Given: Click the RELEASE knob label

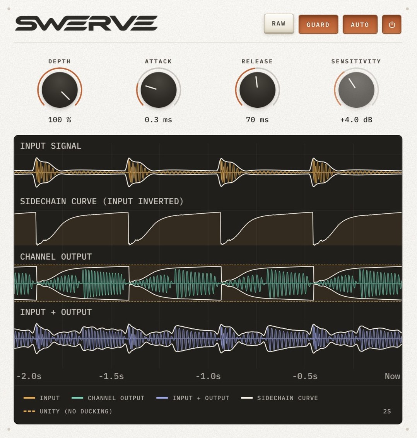Looking at the screenshot, I should pyautogui.click(x=257, y=61).
